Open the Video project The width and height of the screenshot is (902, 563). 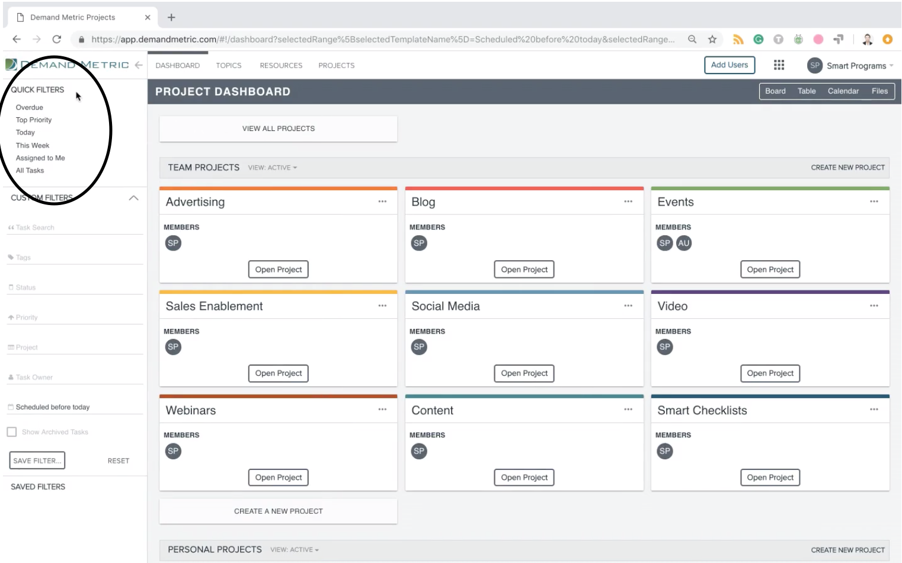click(x=770, y=373)
